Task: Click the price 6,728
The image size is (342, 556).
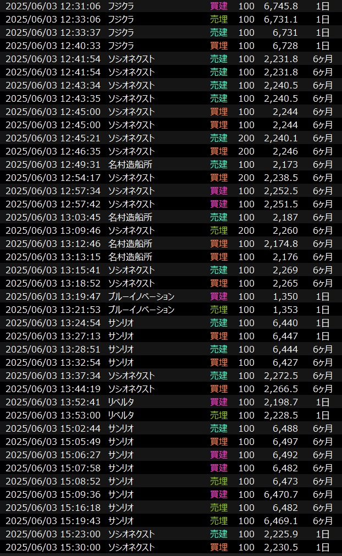Action: click(285, 46)
